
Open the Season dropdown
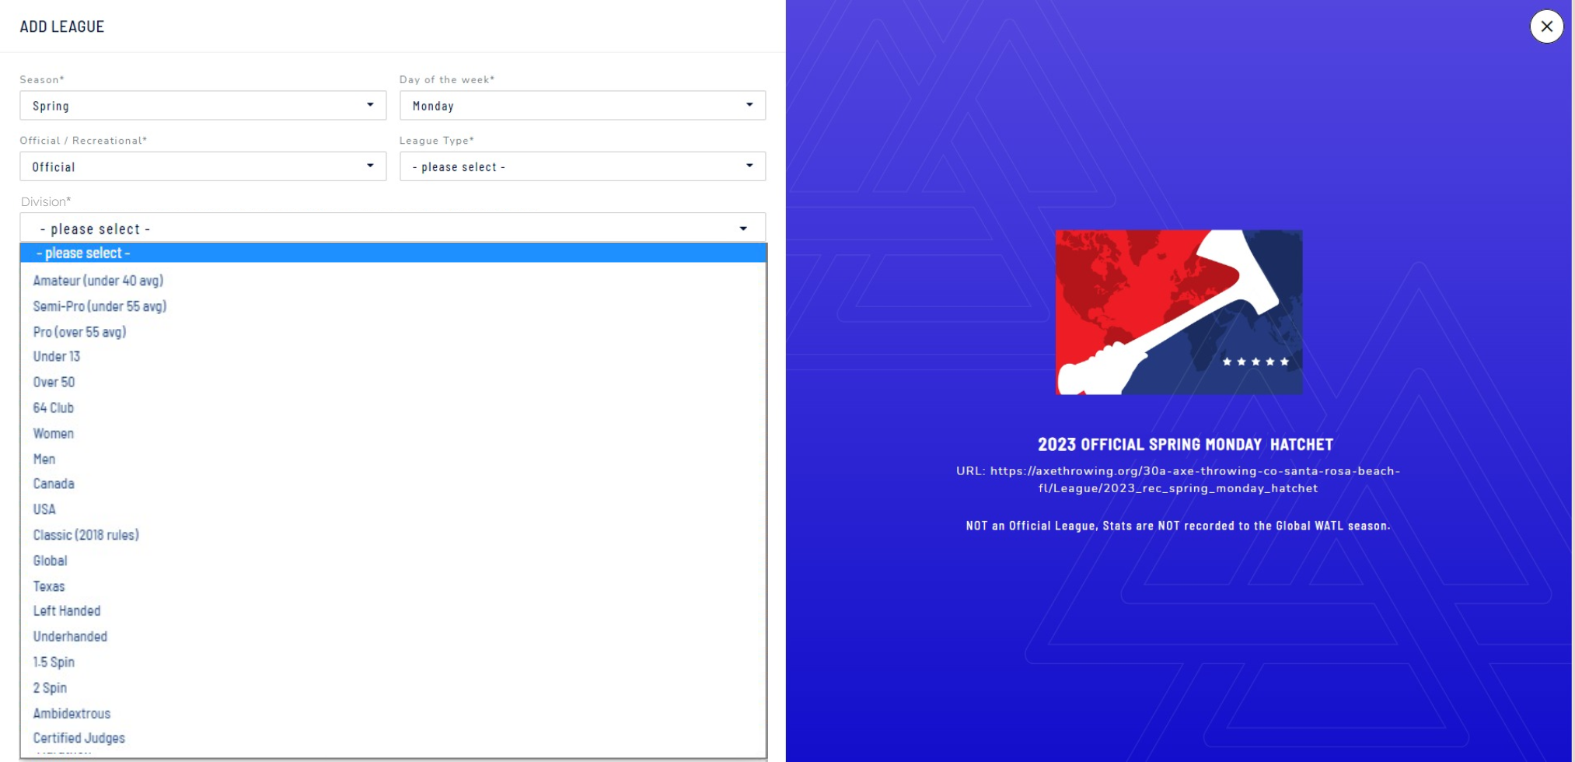[x=202, y=106]
